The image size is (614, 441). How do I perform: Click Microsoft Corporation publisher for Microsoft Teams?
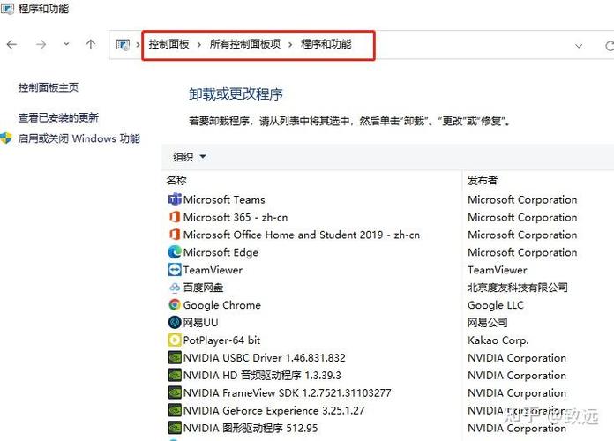coord(522,199)
